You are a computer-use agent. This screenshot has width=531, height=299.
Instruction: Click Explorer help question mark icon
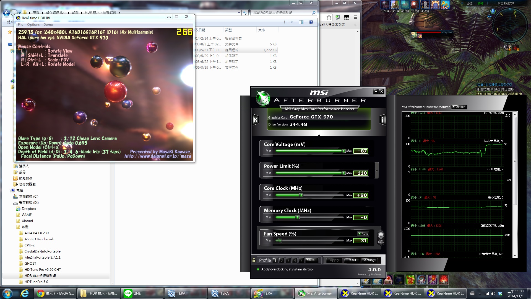pos(311,22)
